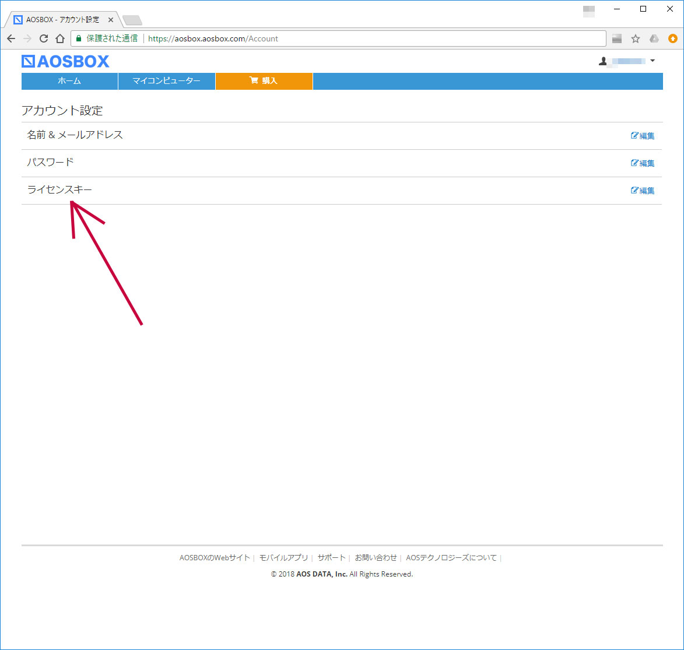Click the forward navigation arrow

tap(27, 38)
